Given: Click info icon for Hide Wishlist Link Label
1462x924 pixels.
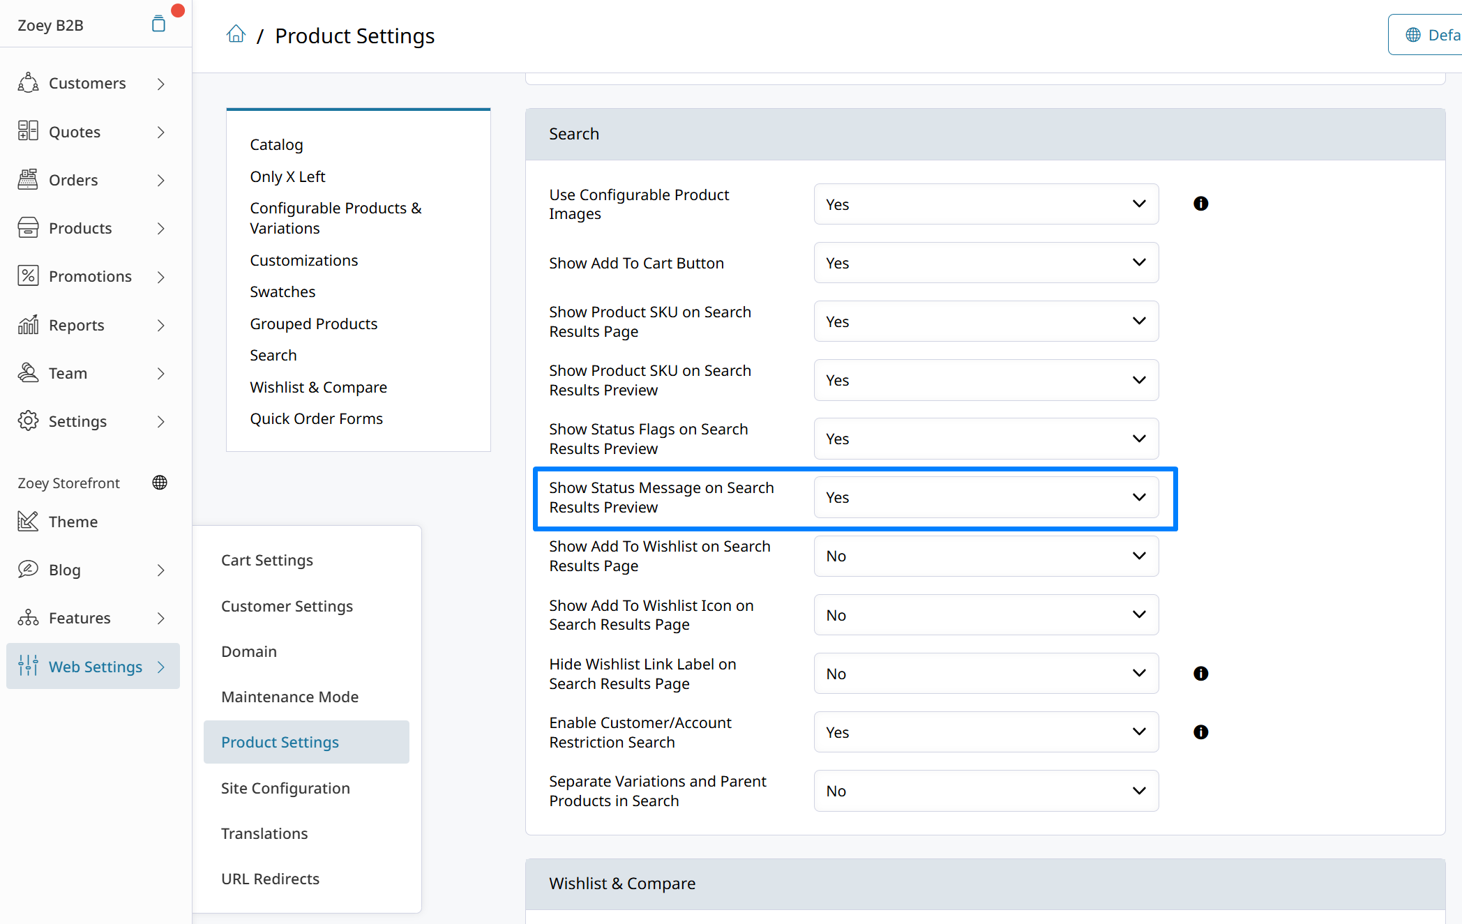Looking at the screenshot, I should (x=1200, y=674).
